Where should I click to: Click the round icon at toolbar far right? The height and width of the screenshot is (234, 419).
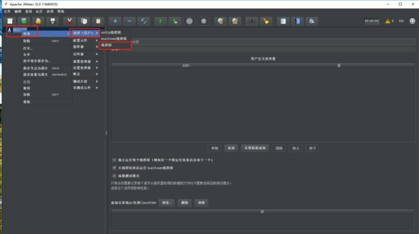pyautogui.click(x=413, y=21)
